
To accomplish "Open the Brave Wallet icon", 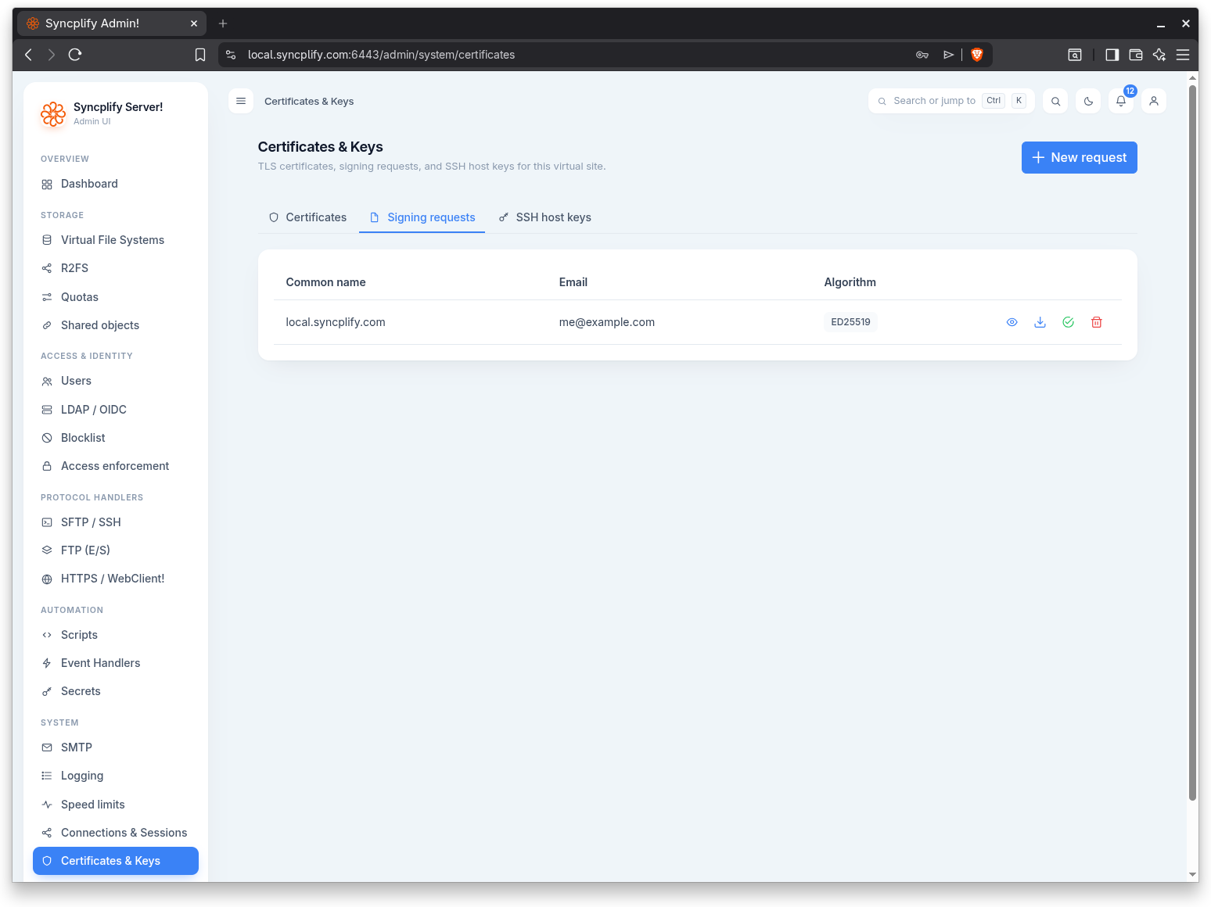I will [1136, 55].
